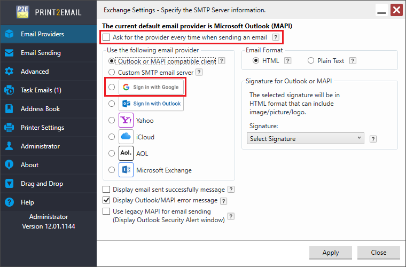Select the Plain Text email format
This screenshot has width=406, height=267.
pos(311,60)
